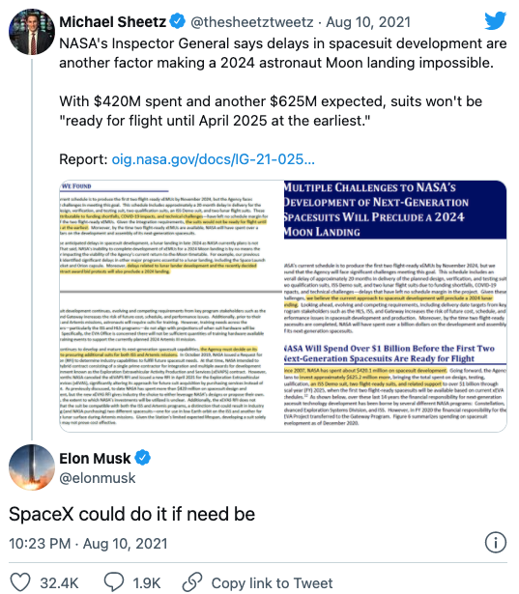The image size is (519, 594).
Task: Click the Aug 10, 2021 quoted tweet date
Action: tap(368, 22)
